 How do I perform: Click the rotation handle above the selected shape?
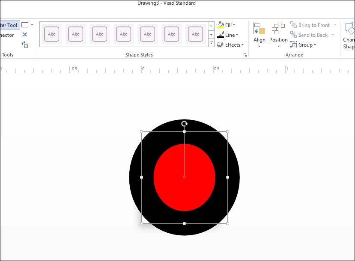(185, 124)
